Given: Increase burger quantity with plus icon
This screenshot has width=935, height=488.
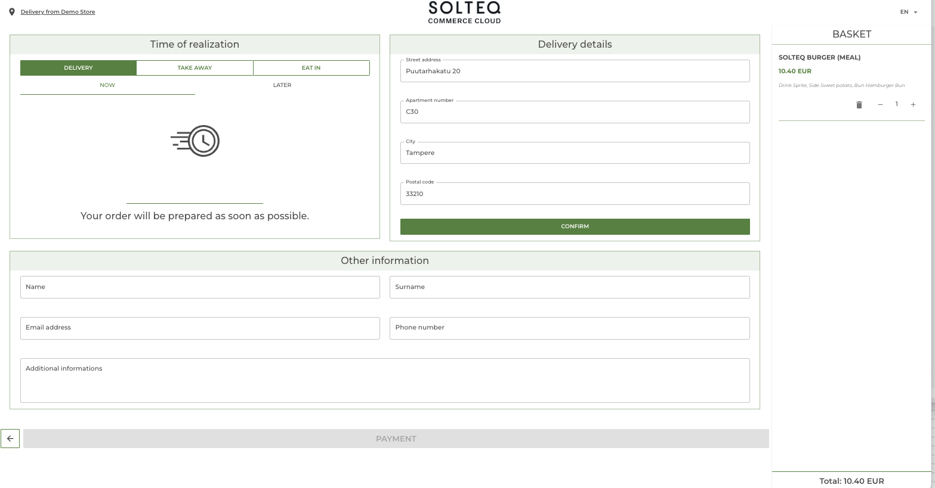Looking at the screenshot, I should [x=913, y=105].
